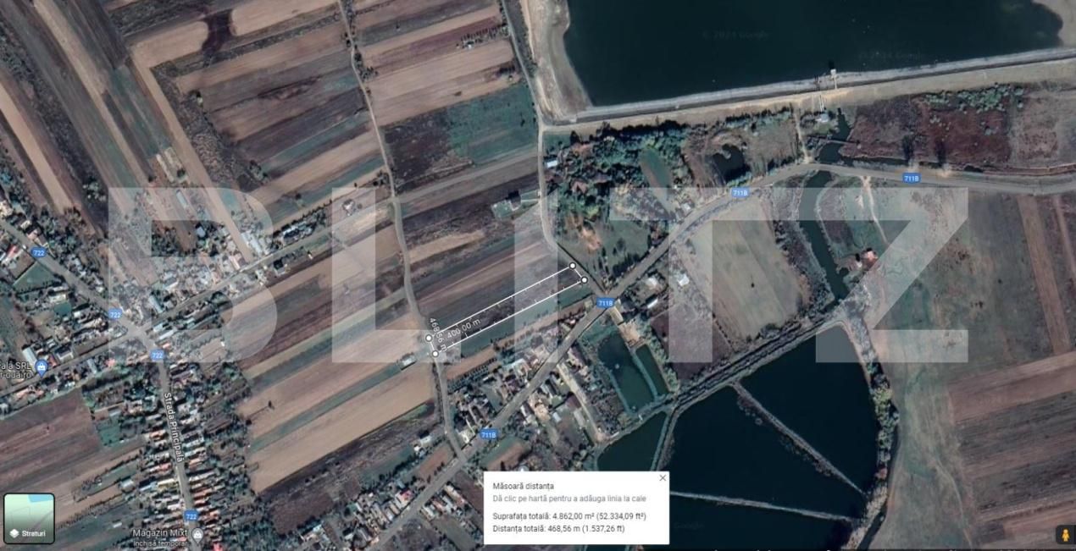Open the Straturi layers switcher
This screenshot has width=1076, height=551.
pos(29,518)
